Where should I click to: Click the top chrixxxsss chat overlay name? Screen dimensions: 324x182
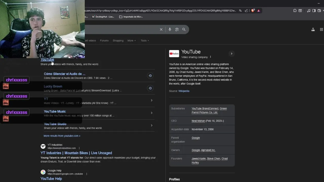coord(16,80)
